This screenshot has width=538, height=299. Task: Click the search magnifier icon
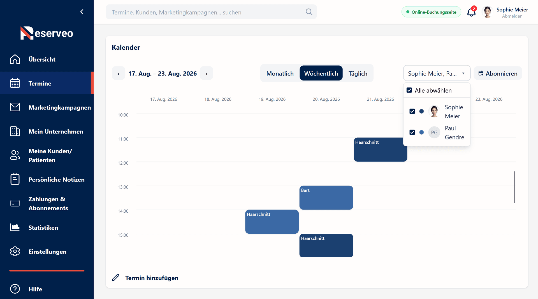[309, 12]
